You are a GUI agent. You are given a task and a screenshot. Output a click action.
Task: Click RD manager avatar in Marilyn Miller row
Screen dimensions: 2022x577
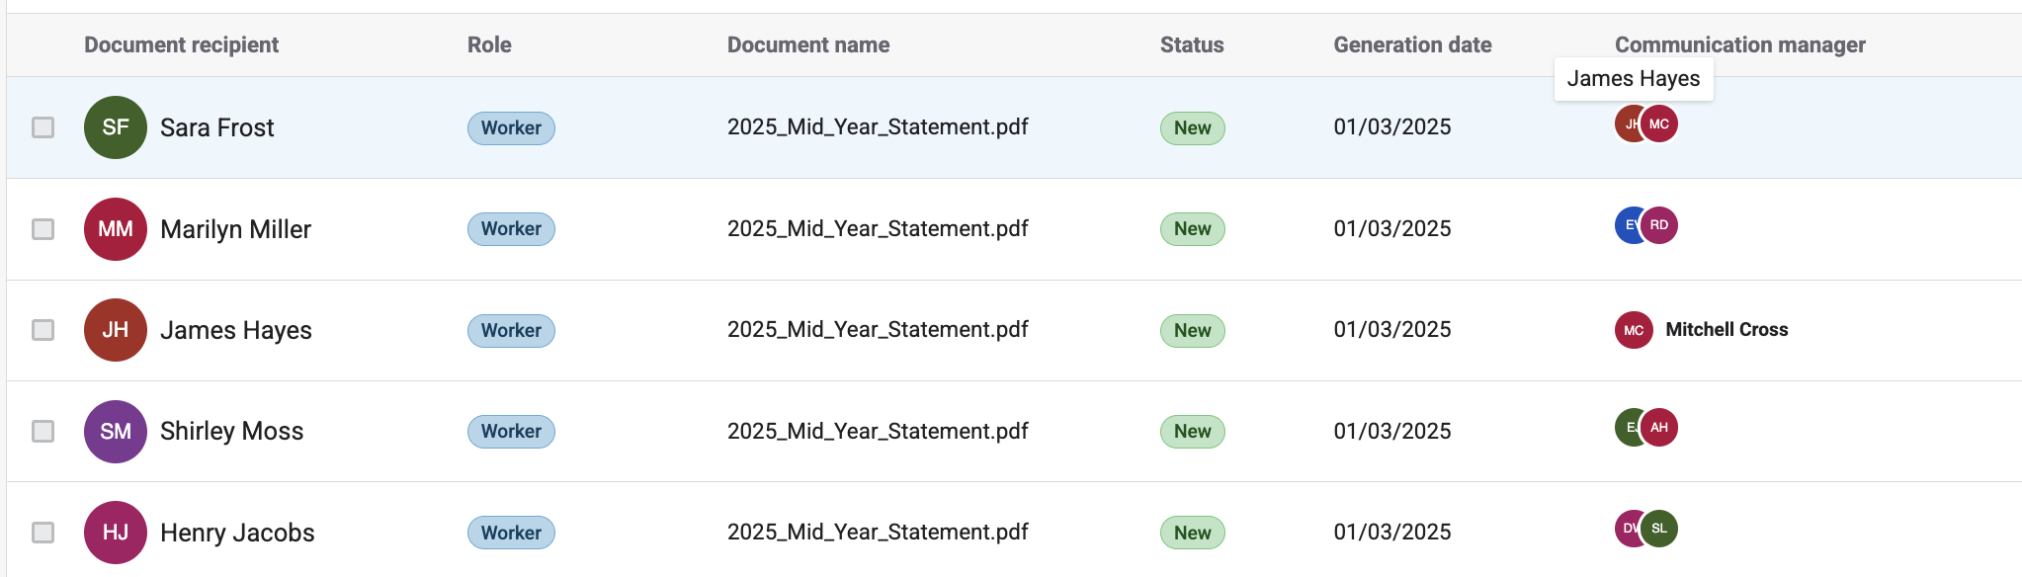(x=1660, y=225)
